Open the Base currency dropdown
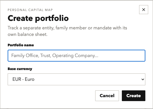Screen dimensions: 153x109 (x=76, y=79)
